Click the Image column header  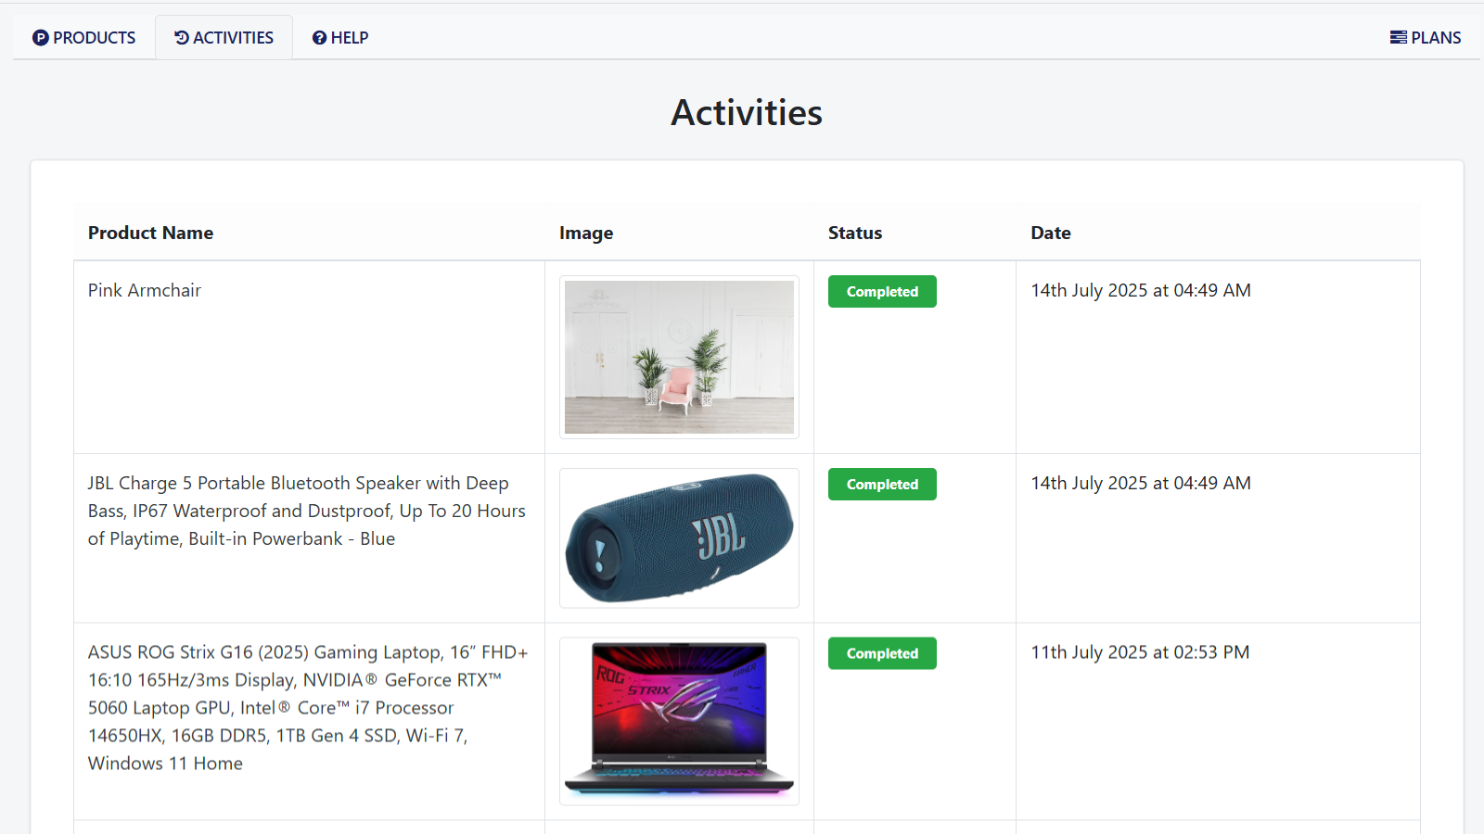pos(585,234)
